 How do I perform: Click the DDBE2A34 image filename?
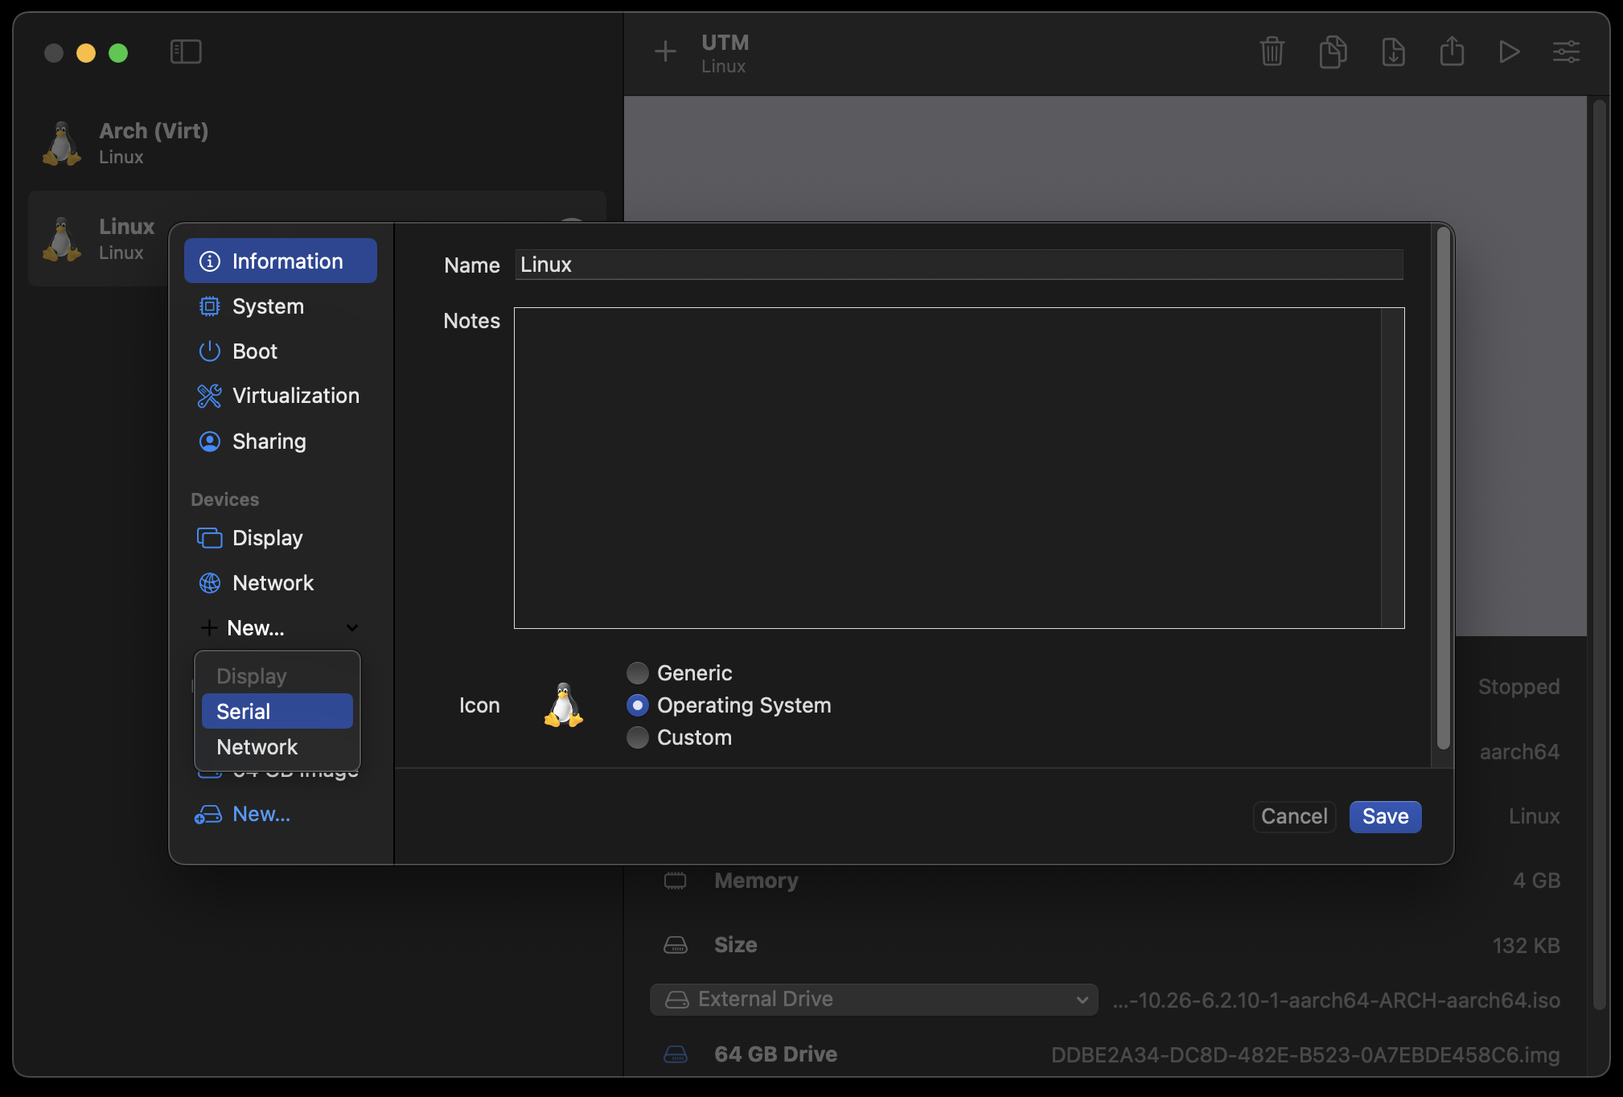pyautogui.click(x=1305, y=1054)
